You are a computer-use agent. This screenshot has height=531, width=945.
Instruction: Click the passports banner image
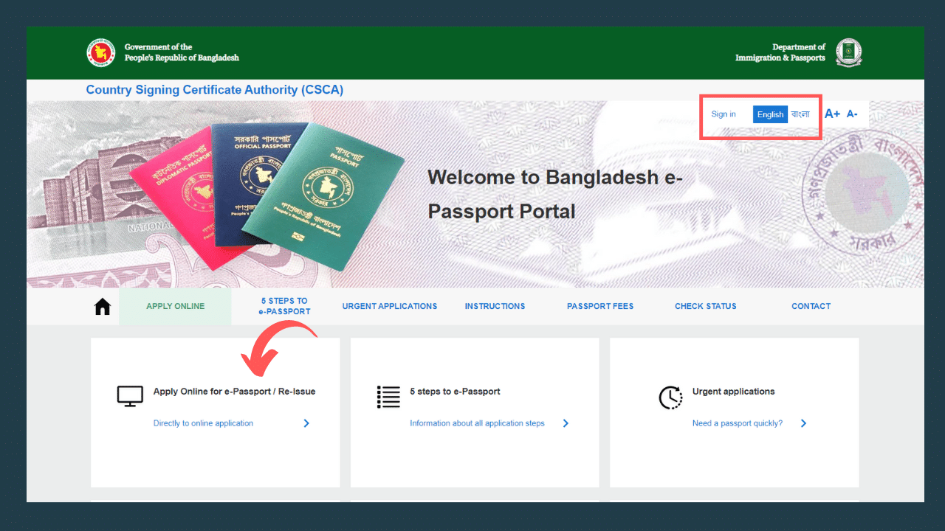tap(267, 192)
